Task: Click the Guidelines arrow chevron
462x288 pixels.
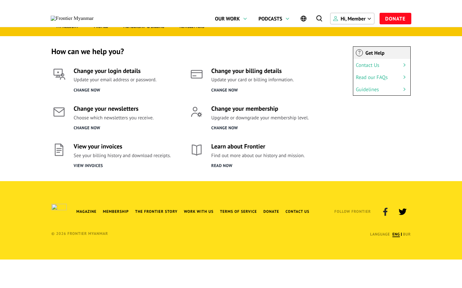Action: 404,89
